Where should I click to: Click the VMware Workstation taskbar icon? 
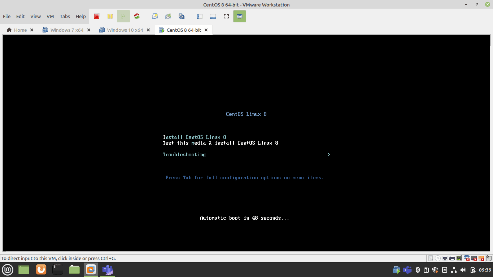coord(91,269)
